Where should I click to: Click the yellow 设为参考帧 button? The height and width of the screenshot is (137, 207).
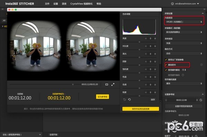tap(102, 97)
